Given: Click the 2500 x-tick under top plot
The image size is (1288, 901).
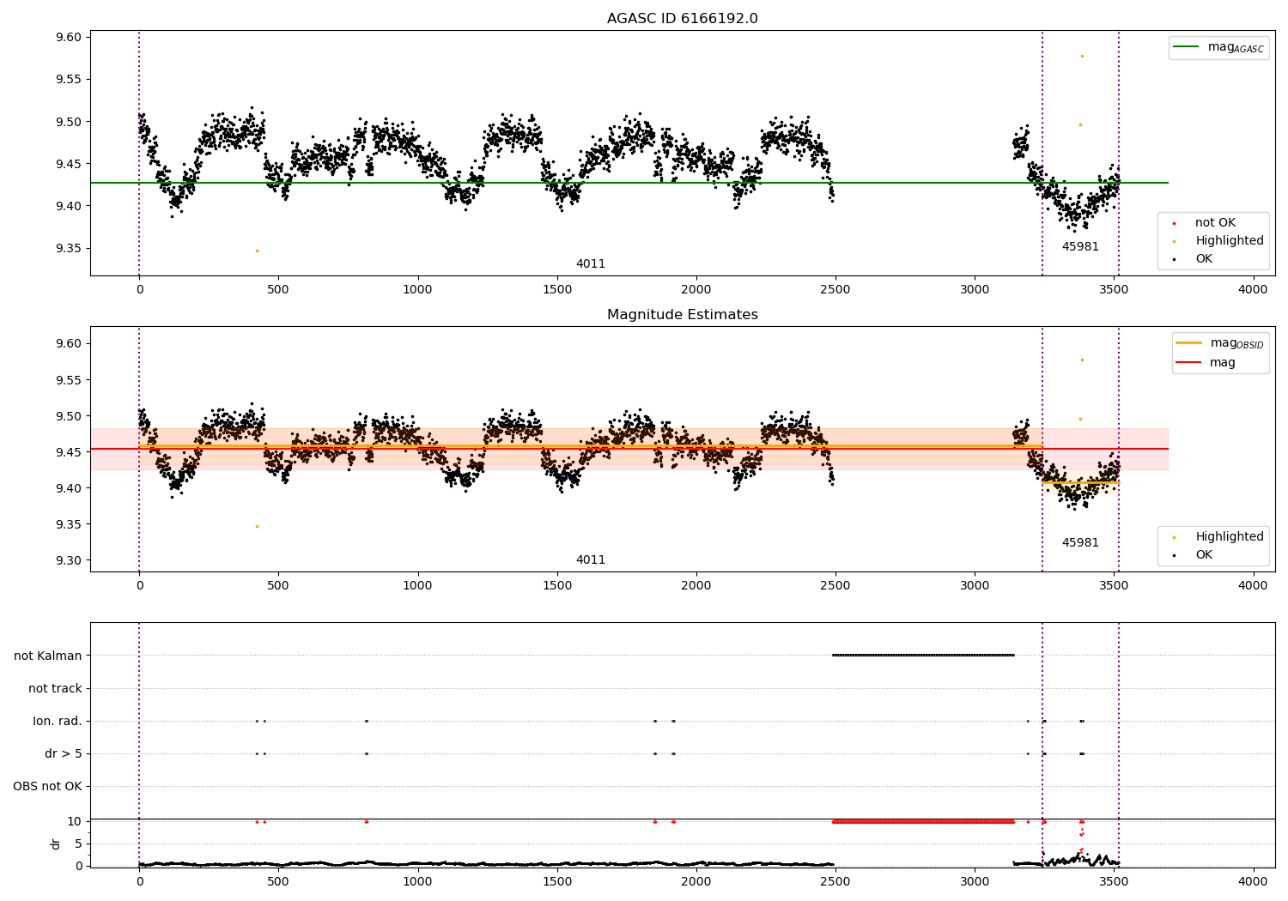Looking at the screenshot, I should click(835, 290).
